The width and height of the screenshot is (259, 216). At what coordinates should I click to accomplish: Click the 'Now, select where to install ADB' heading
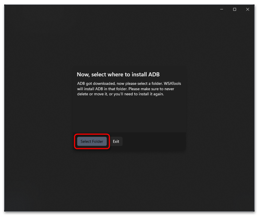tap(118, 74)
